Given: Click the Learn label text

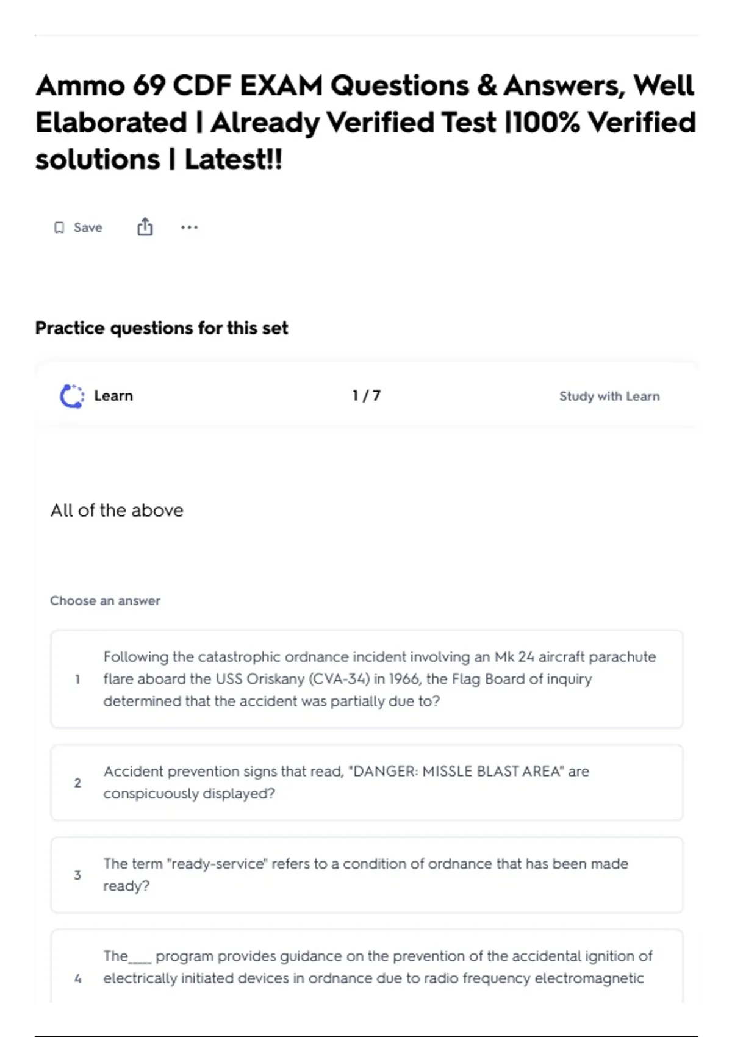Looking at the screenshot, I should click(x=113, y=396).
